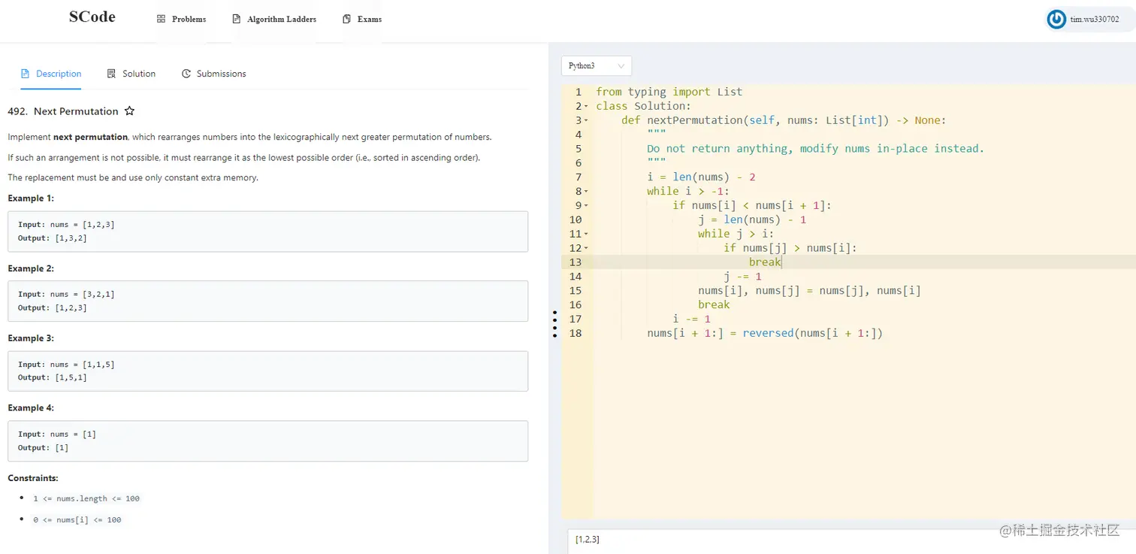
Task: Click the Description tab's page icon
Action: 23,73
